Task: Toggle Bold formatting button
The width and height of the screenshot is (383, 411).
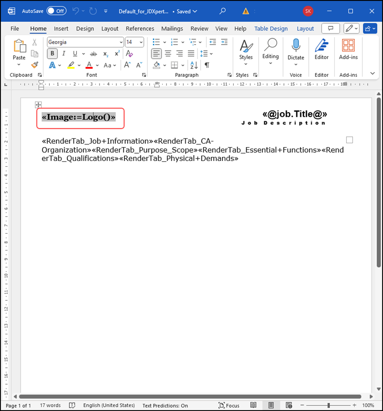Action: click(52, 54)
